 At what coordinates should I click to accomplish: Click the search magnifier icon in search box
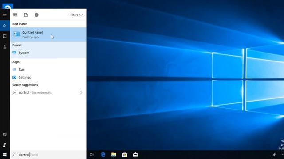[x=15, y=155]
